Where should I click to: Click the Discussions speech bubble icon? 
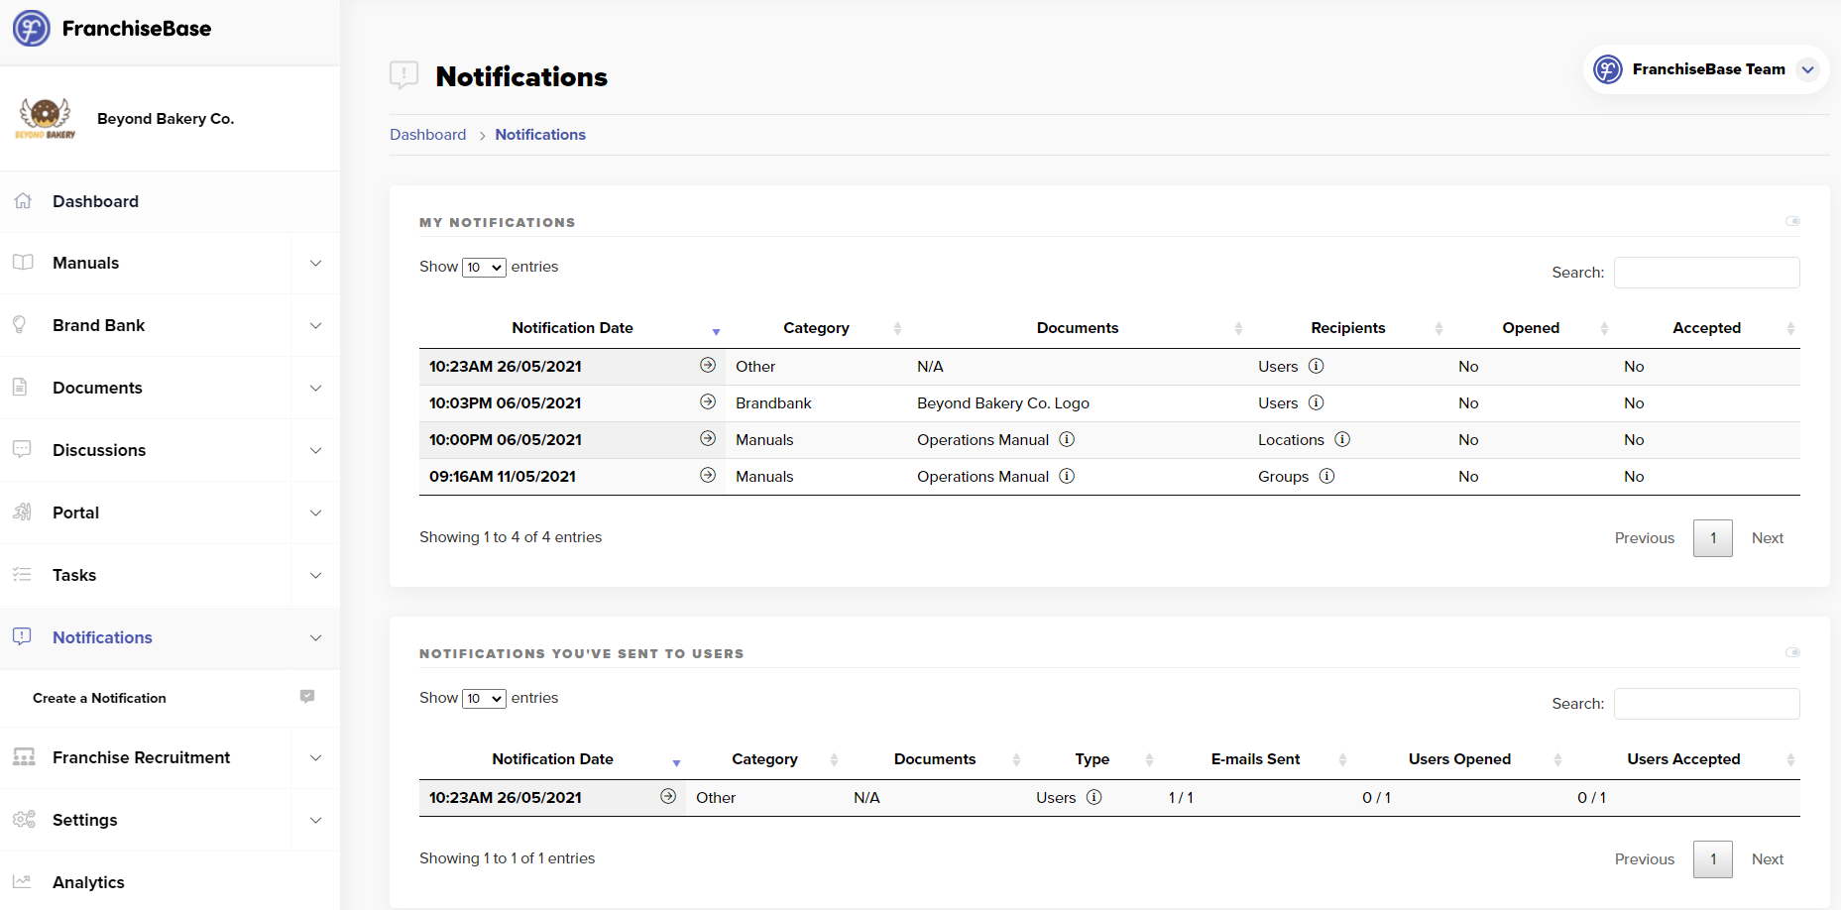coord(22,449)
